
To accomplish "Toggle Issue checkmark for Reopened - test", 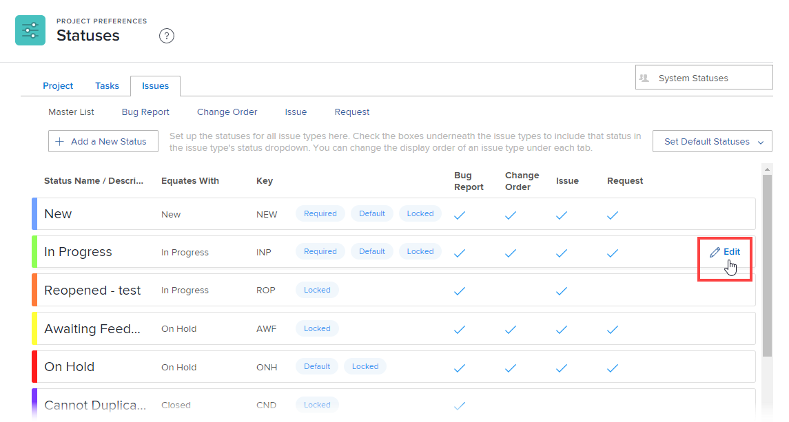I will pos(562,291).
